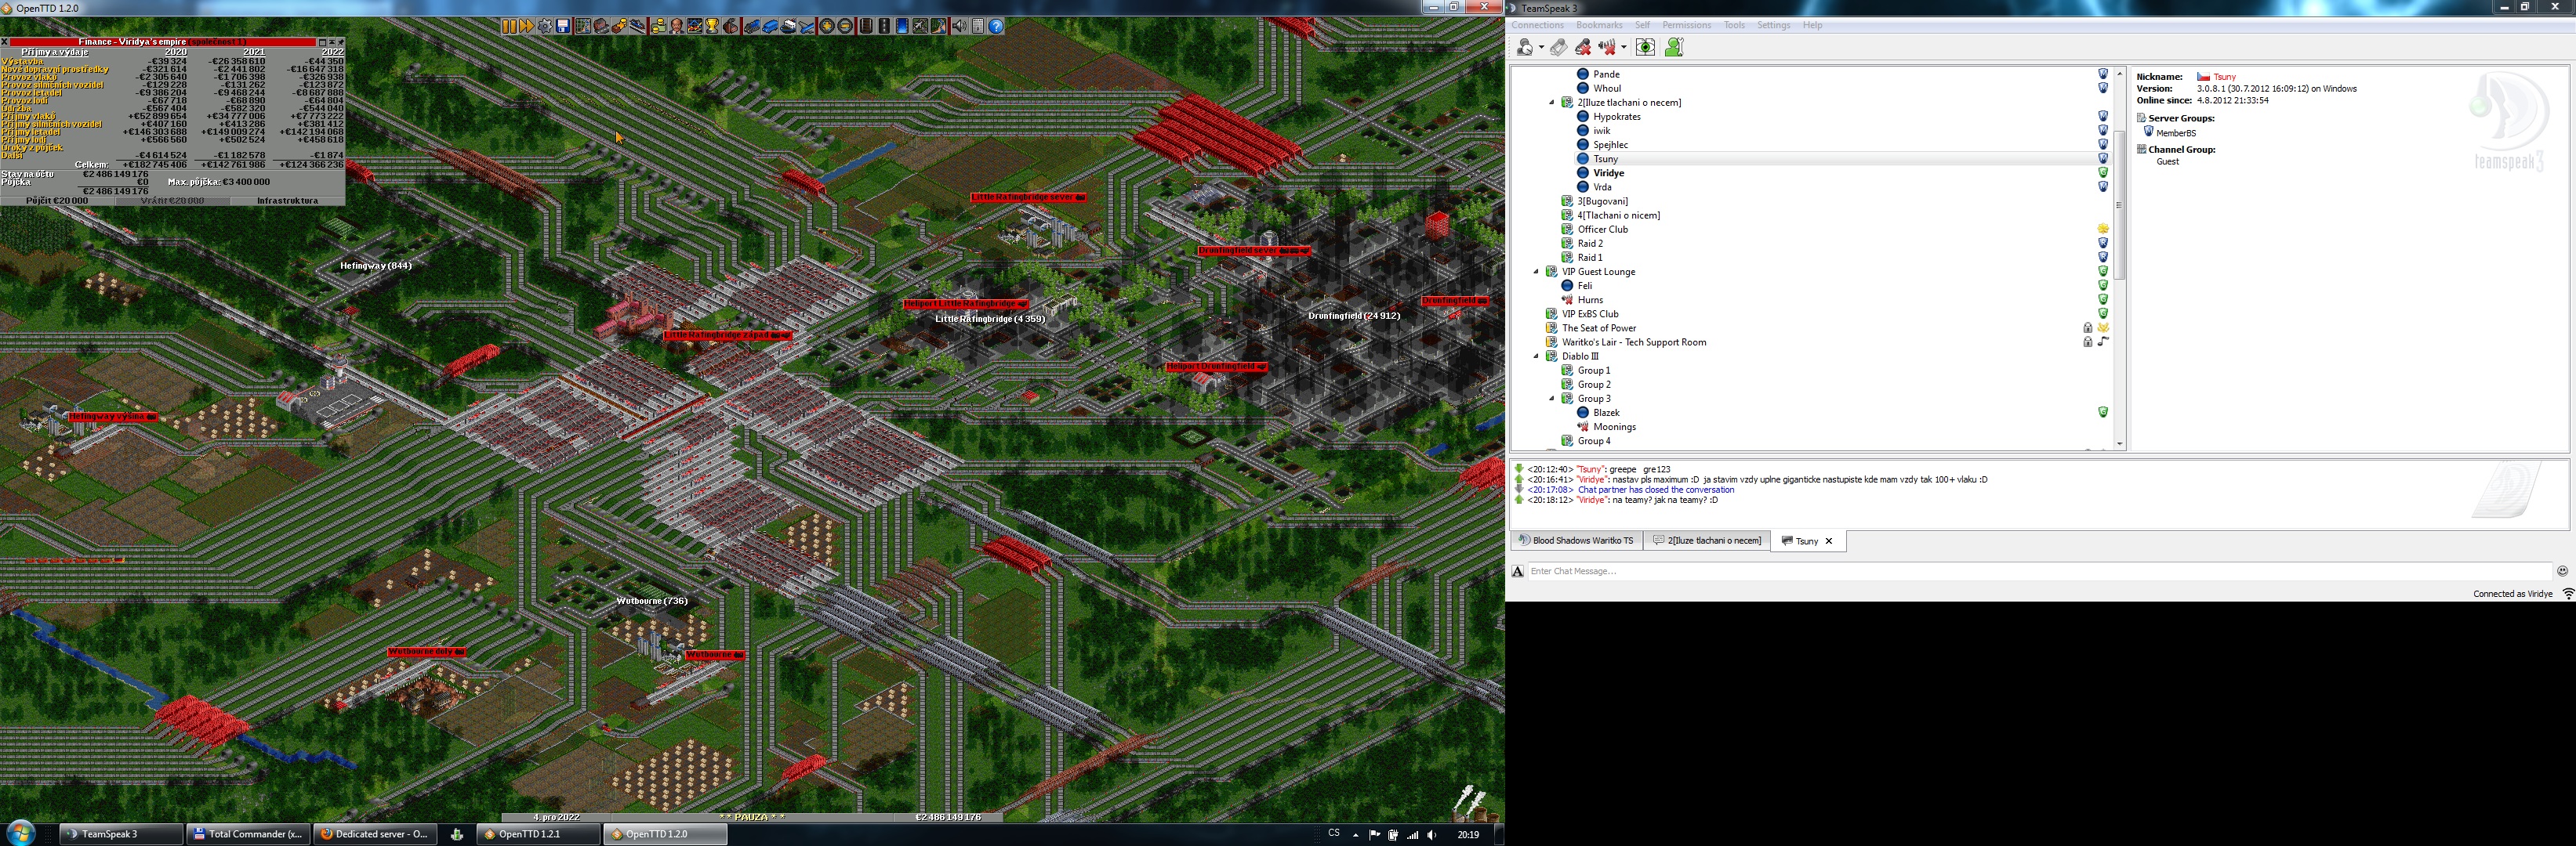The height and width of the screenshot is (846, 2576).
Task: Collapse channel 2[Iluze tlachani o necem]
Action: (1552, 103)
